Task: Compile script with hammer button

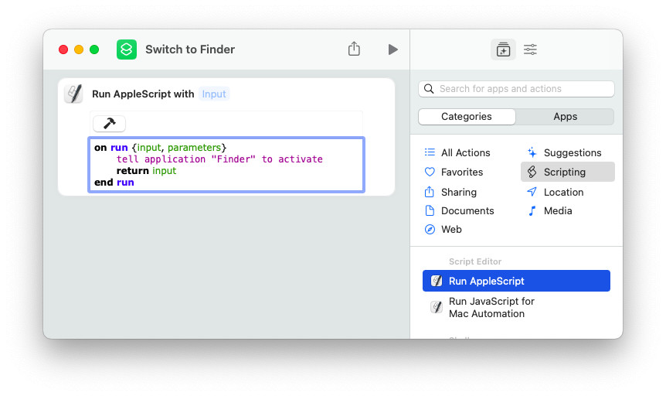Action: [x=109, y=123]
